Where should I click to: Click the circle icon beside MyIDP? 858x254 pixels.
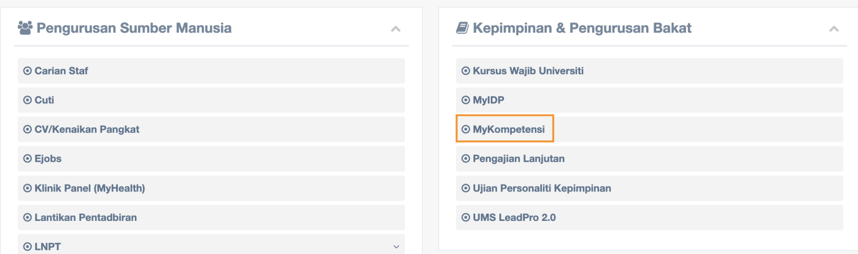pyautogui.click(x=466, y=100)
